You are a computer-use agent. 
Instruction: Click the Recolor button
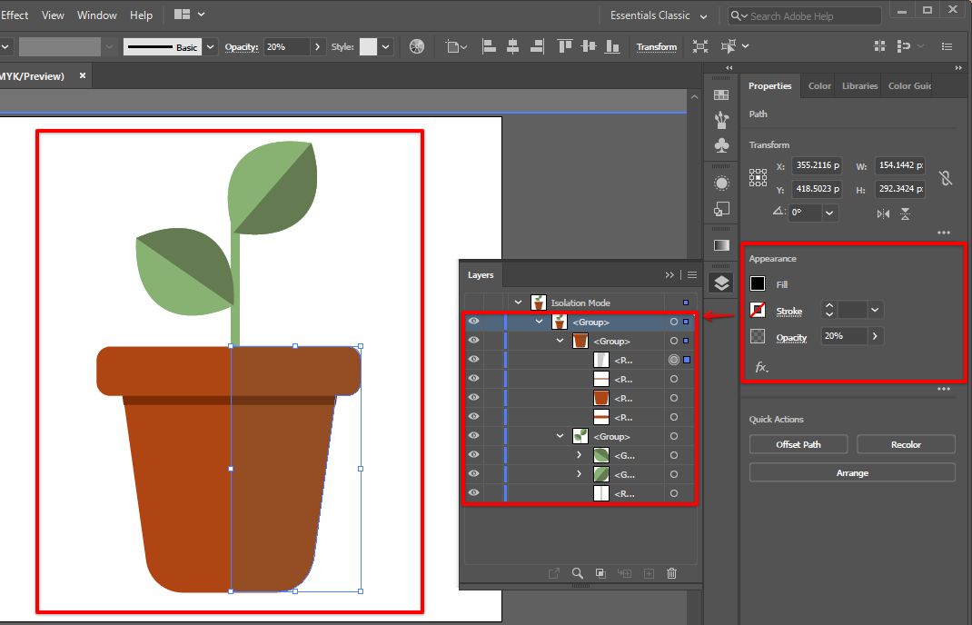(x=906, y=445)
